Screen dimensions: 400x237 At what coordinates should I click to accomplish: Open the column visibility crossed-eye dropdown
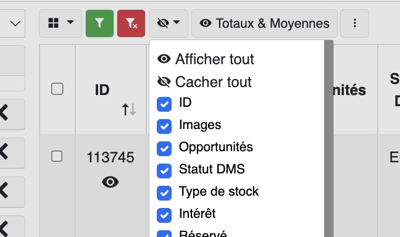click(169, 23)
